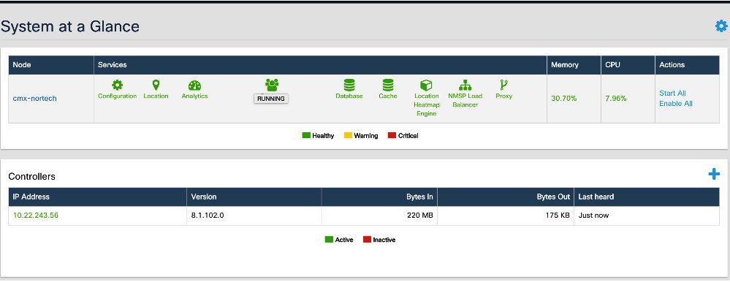
Task: Click the NMSP Load Balancer icon
Action: click(x=465, y=85)
